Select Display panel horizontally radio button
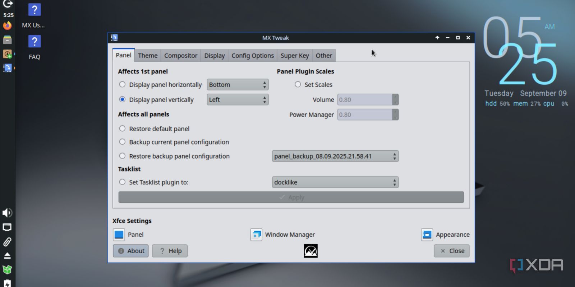This screenshot has width=575, height=287. 122,84
